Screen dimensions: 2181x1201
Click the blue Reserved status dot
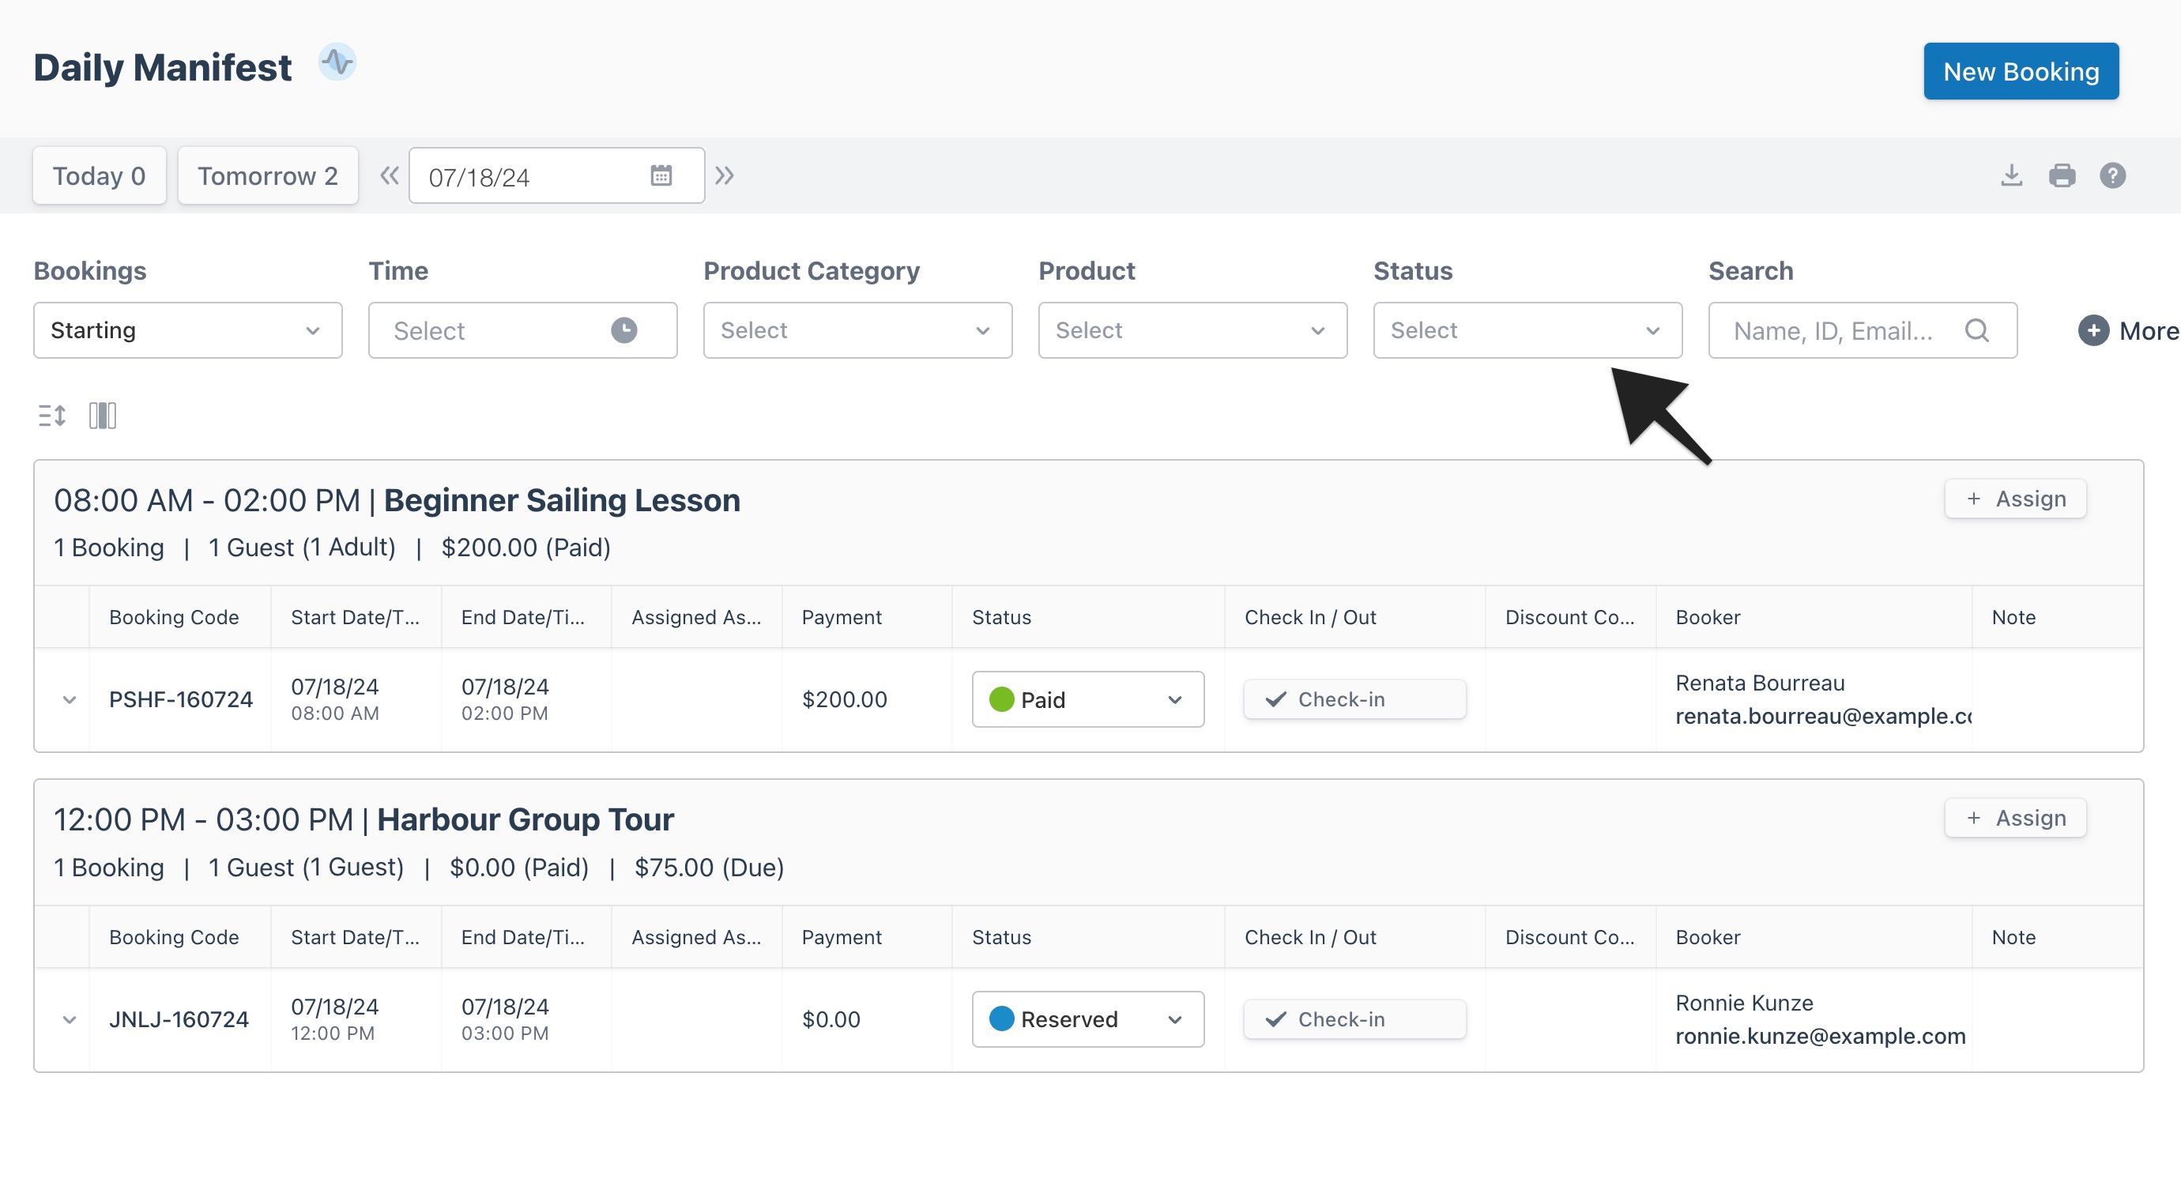point(1002,1019)
